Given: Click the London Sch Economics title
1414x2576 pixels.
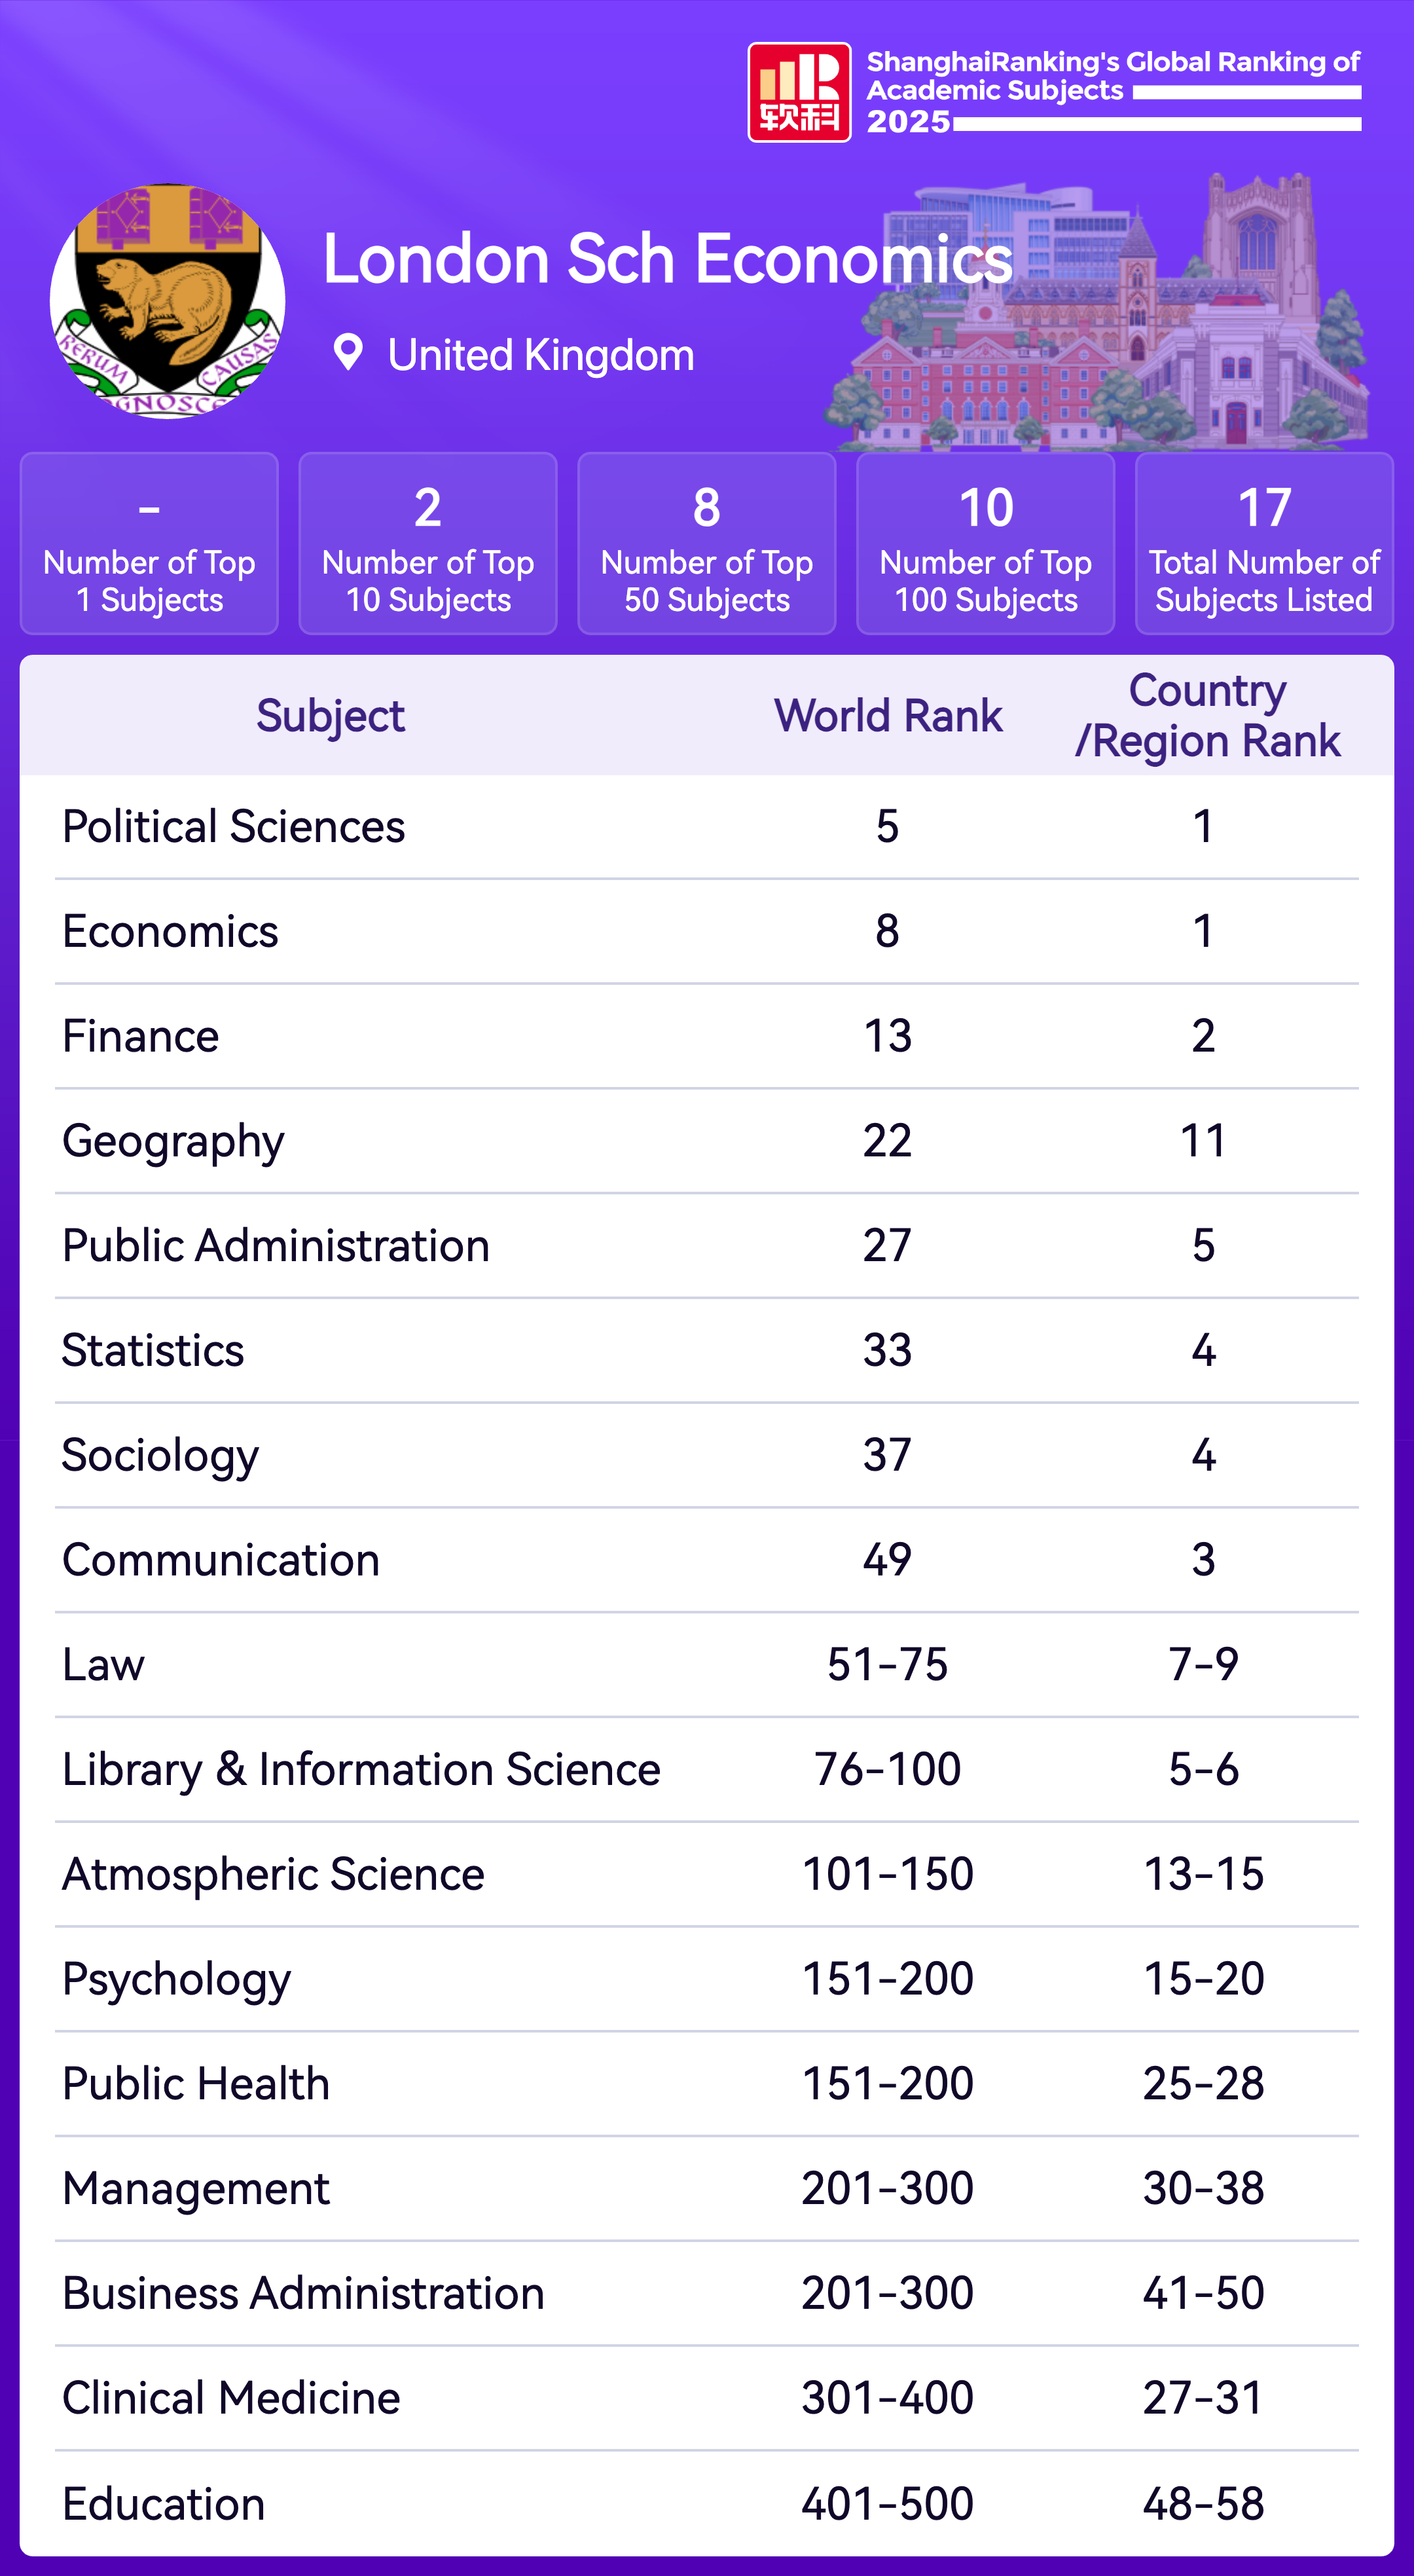Looking at the screenshot, I should [667, 259].
